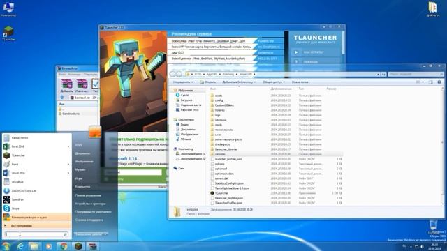Expand the Word 2016 jump list arrow
Screen dimensions: 447x251
click(68, 173)
